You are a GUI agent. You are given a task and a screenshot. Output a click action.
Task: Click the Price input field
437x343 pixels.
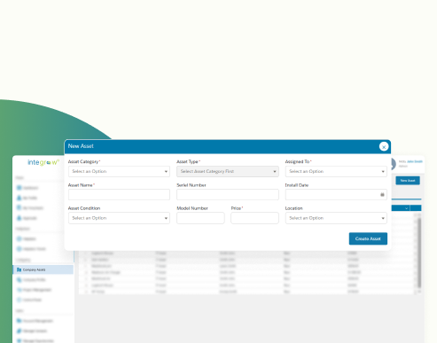254,218
